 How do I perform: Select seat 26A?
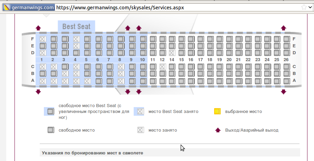click(x=287, y=81)
